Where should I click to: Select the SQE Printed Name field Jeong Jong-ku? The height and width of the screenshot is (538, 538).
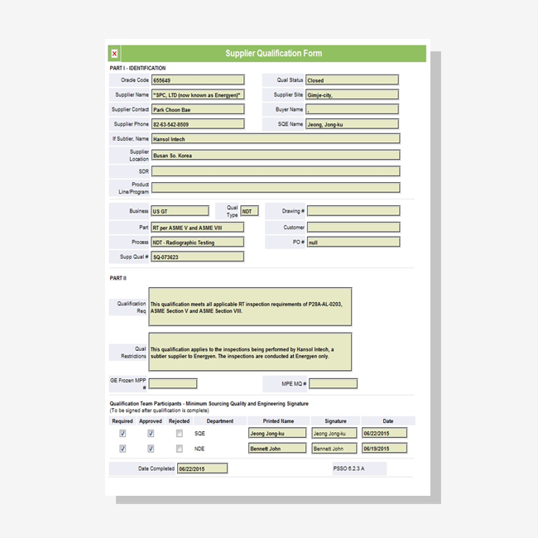277,433
